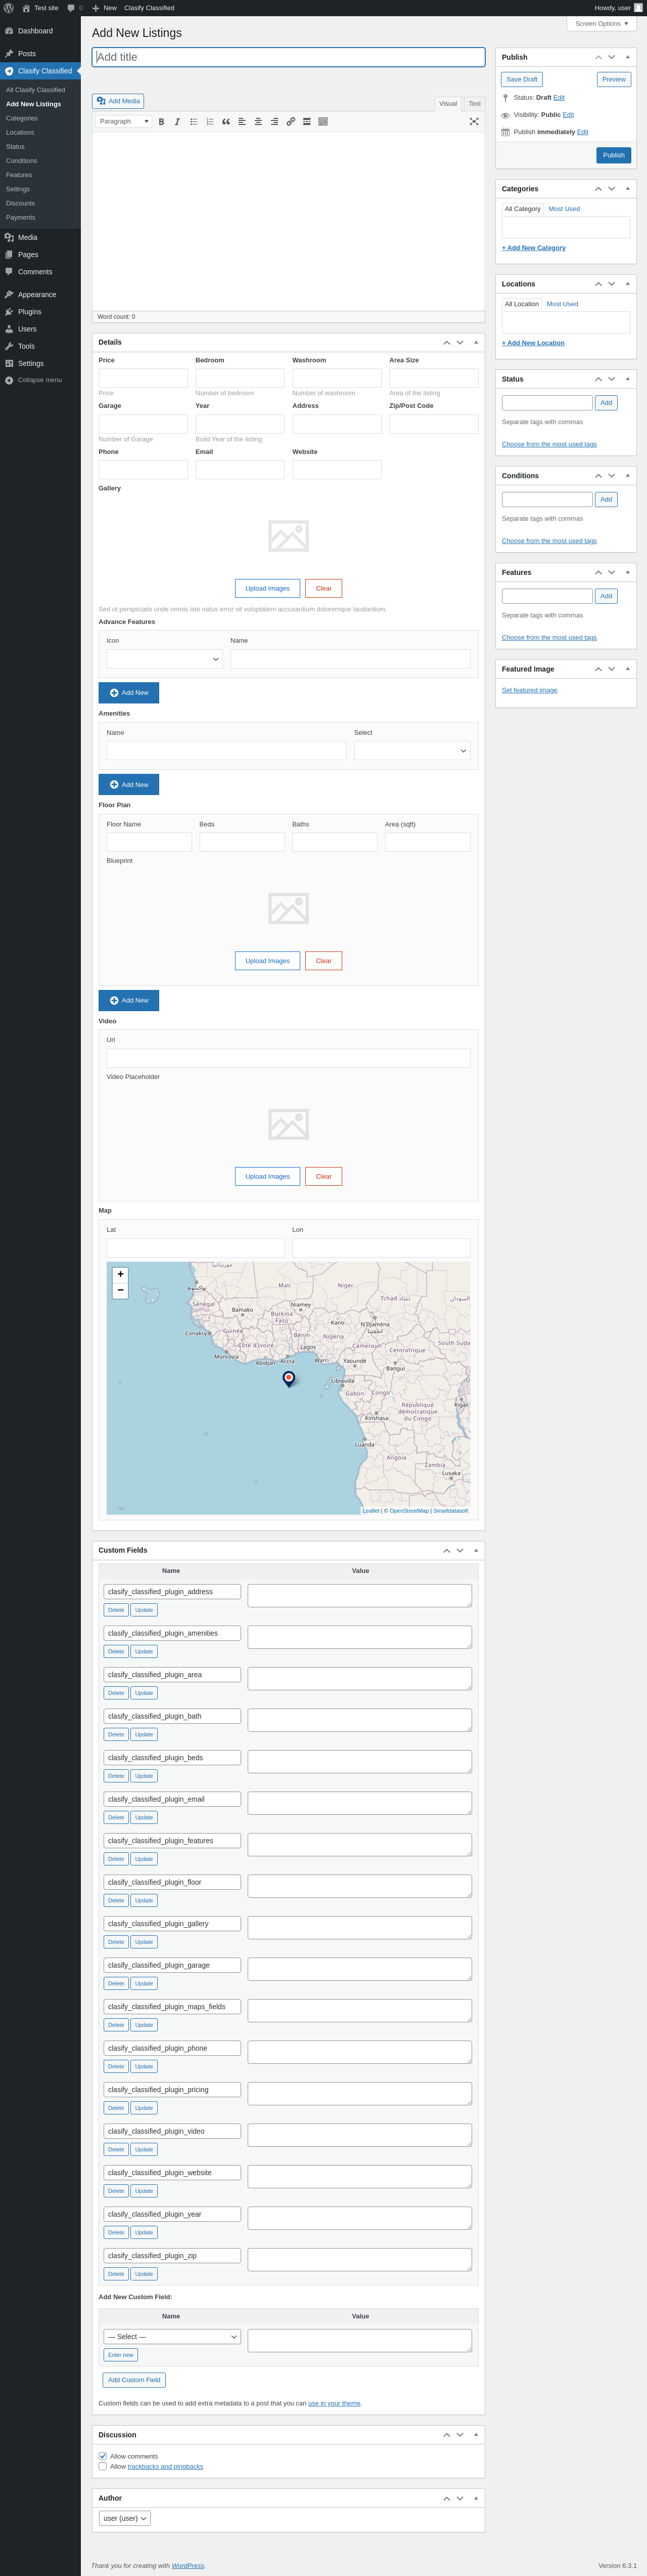Image resolution: width=647 pixels, height=2576 pixels.
Task: Insert a blockquote
Action: click(225, 122)
